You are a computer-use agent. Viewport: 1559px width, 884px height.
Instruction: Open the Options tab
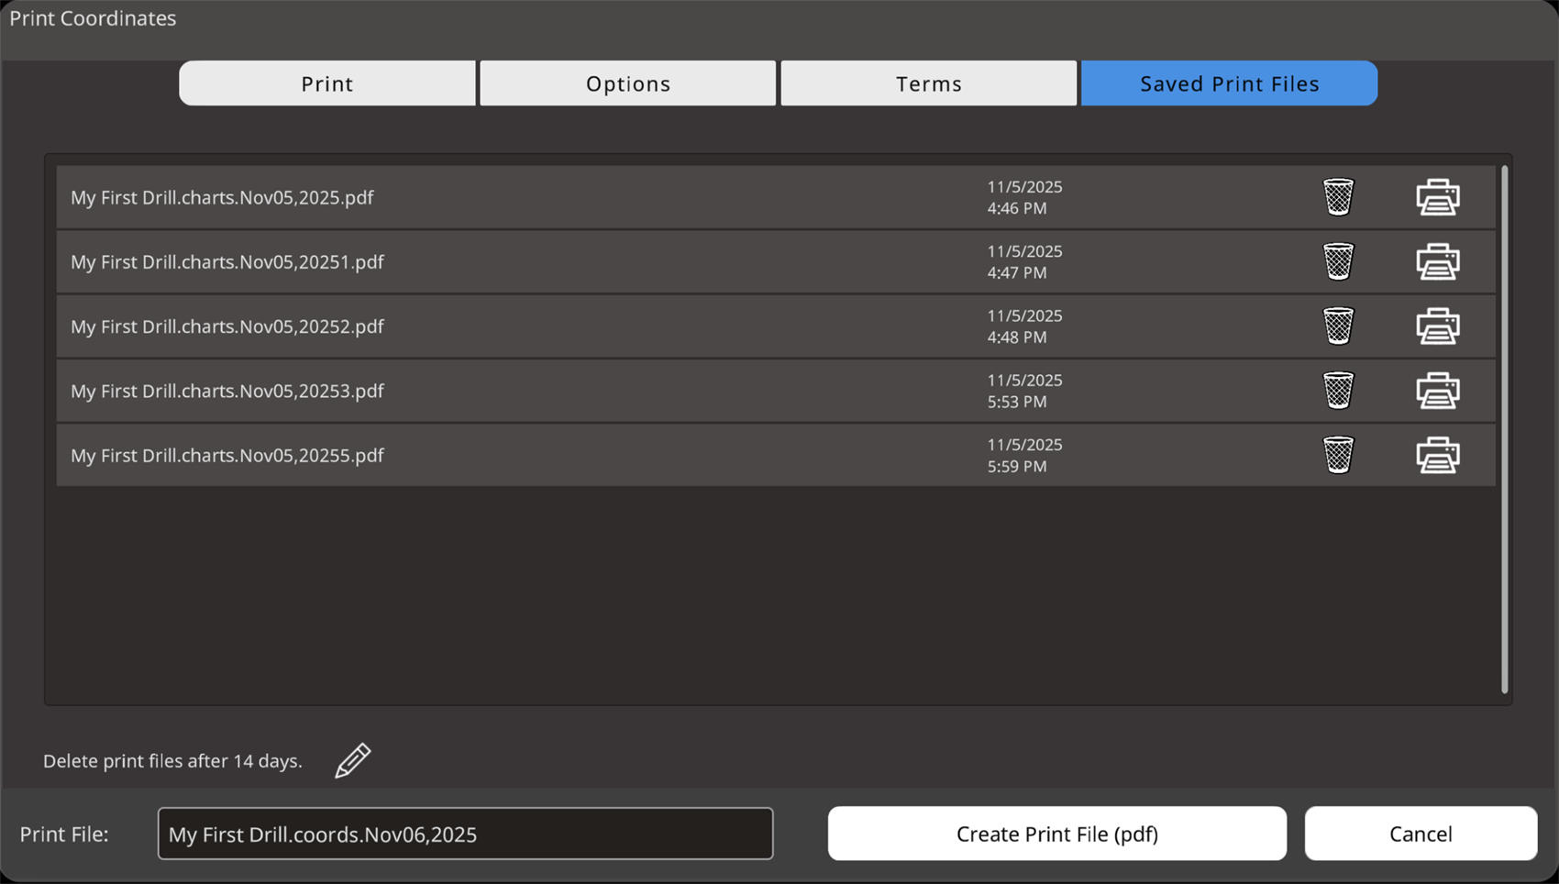[x=628, y=83]
